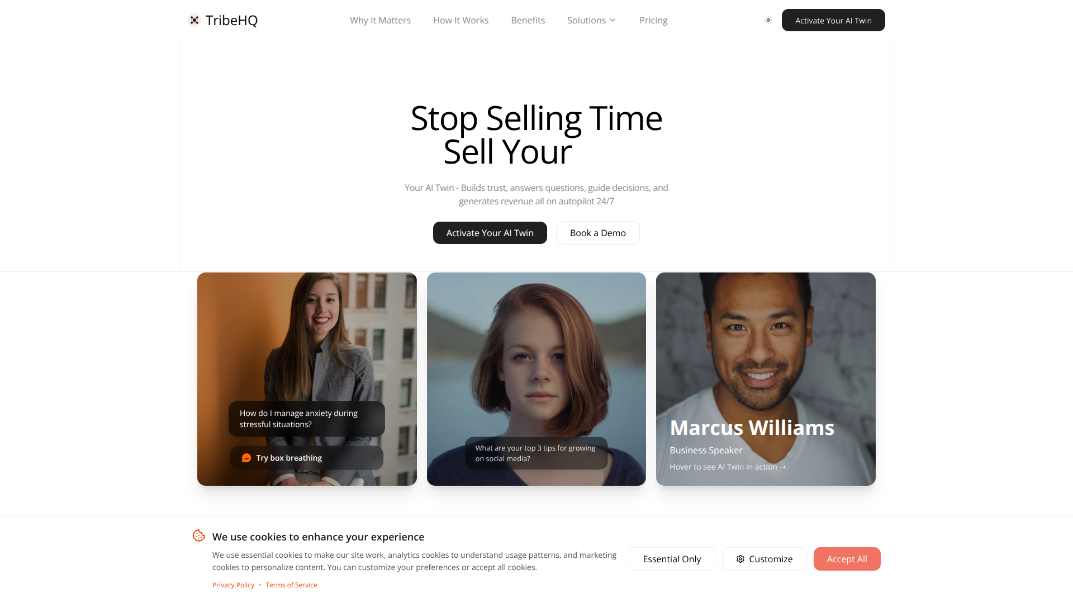Open the Benefits nav link
Screen dimensions: 1073x603
point(528,20)
